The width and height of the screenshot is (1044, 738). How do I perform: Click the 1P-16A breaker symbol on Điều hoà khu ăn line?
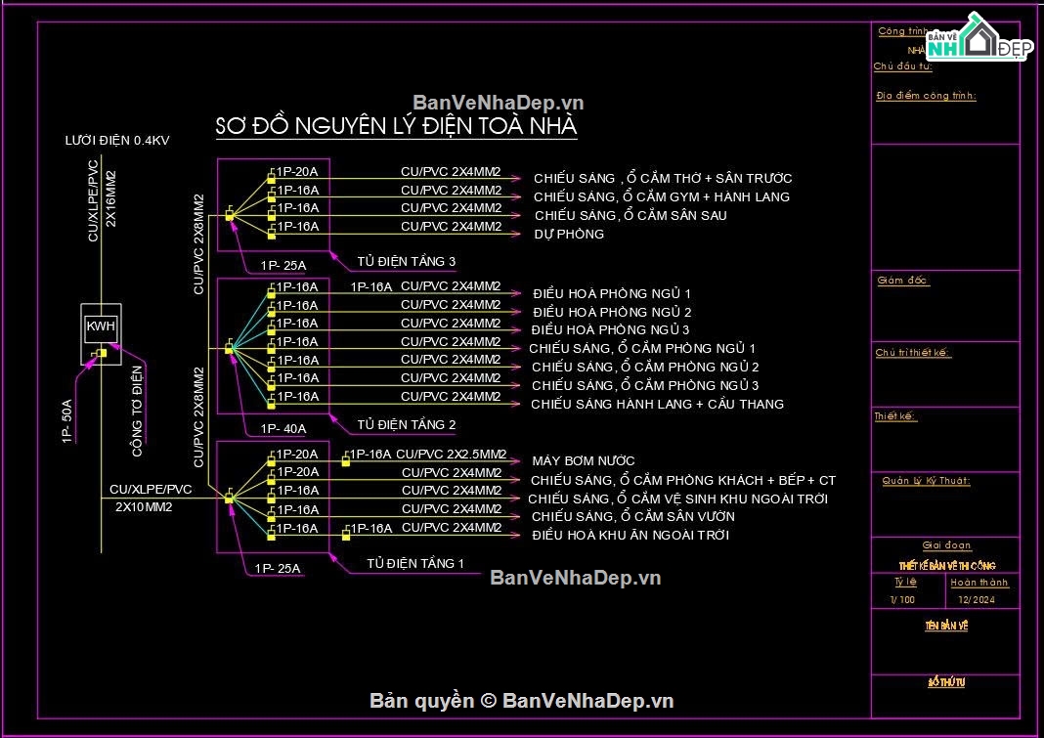point(346,534)
